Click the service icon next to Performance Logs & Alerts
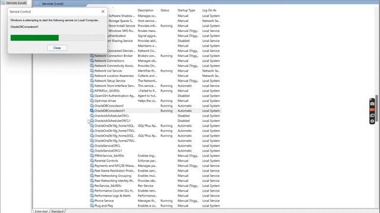This screenshot has height=213, width=380. (x=92, y=196)
